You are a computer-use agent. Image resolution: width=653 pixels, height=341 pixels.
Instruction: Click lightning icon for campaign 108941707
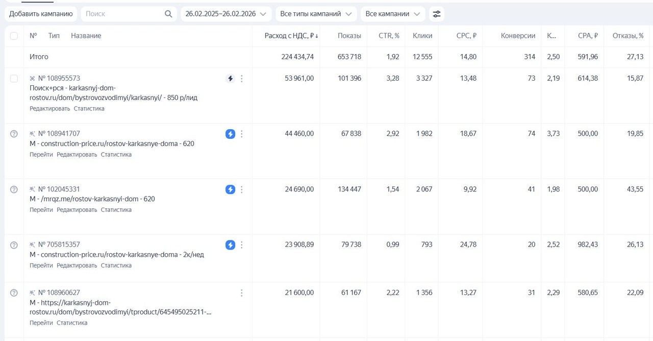[230, 134]
